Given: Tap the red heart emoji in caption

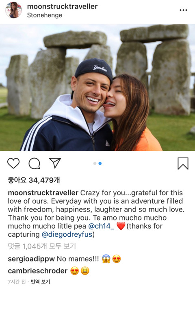Looking at the screenshot, I should coord(121,226).
